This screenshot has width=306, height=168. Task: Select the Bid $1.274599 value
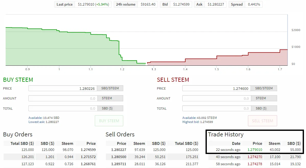(x=181, y=4)
